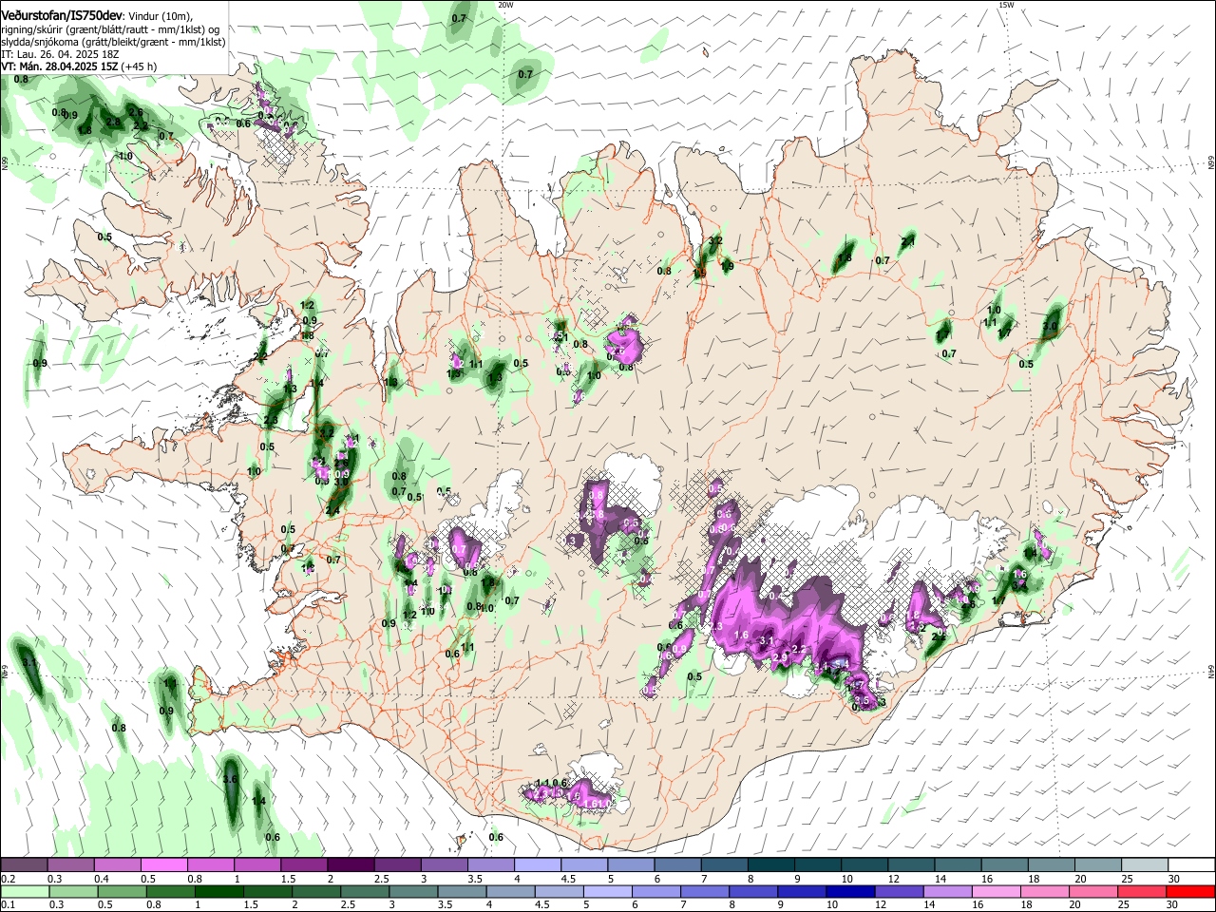Pick the rain-scale swatch between 0.1 and 0.3

click(x=24, y=892)
